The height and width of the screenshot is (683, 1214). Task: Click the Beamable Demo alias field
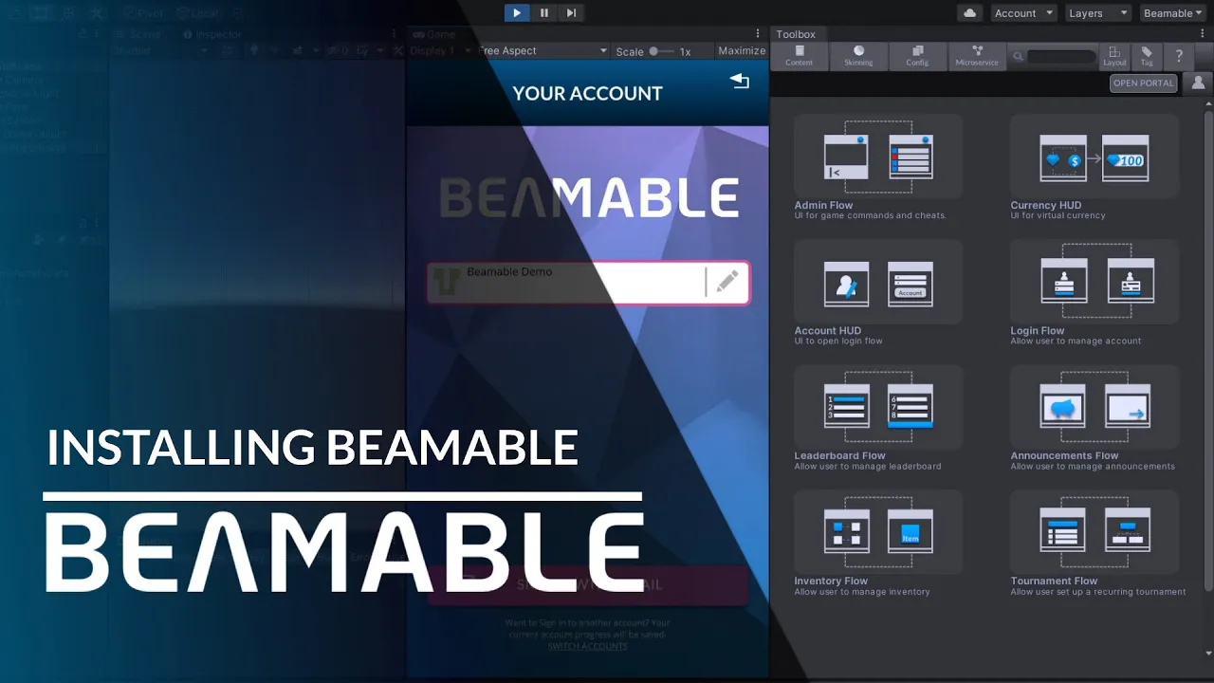588,283
